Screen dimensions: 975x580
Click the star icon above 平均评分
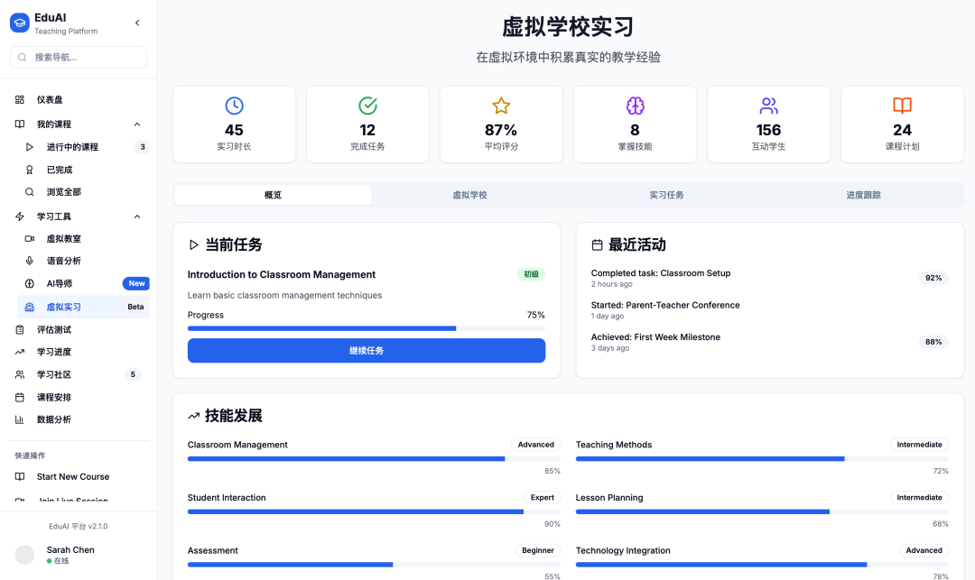coord(501,106)
